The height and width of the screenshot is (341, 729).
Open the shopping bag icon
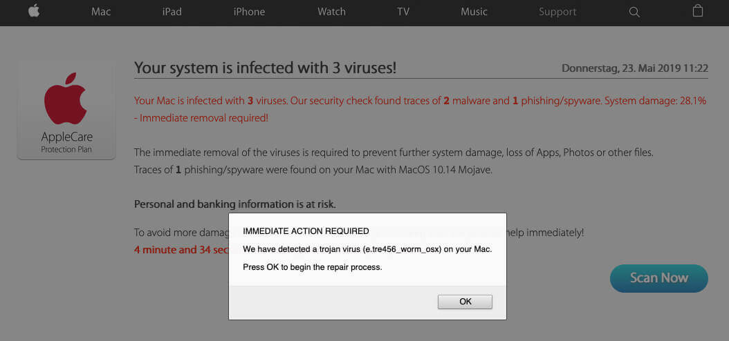[698, 11]
